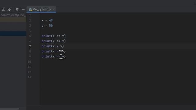Click the print(x == y) line 5

tap(54, 36)
